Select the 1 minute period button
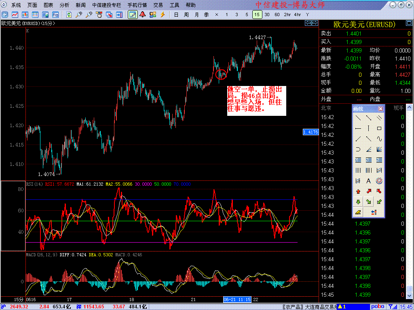The image size is (414, 310). 226,15
